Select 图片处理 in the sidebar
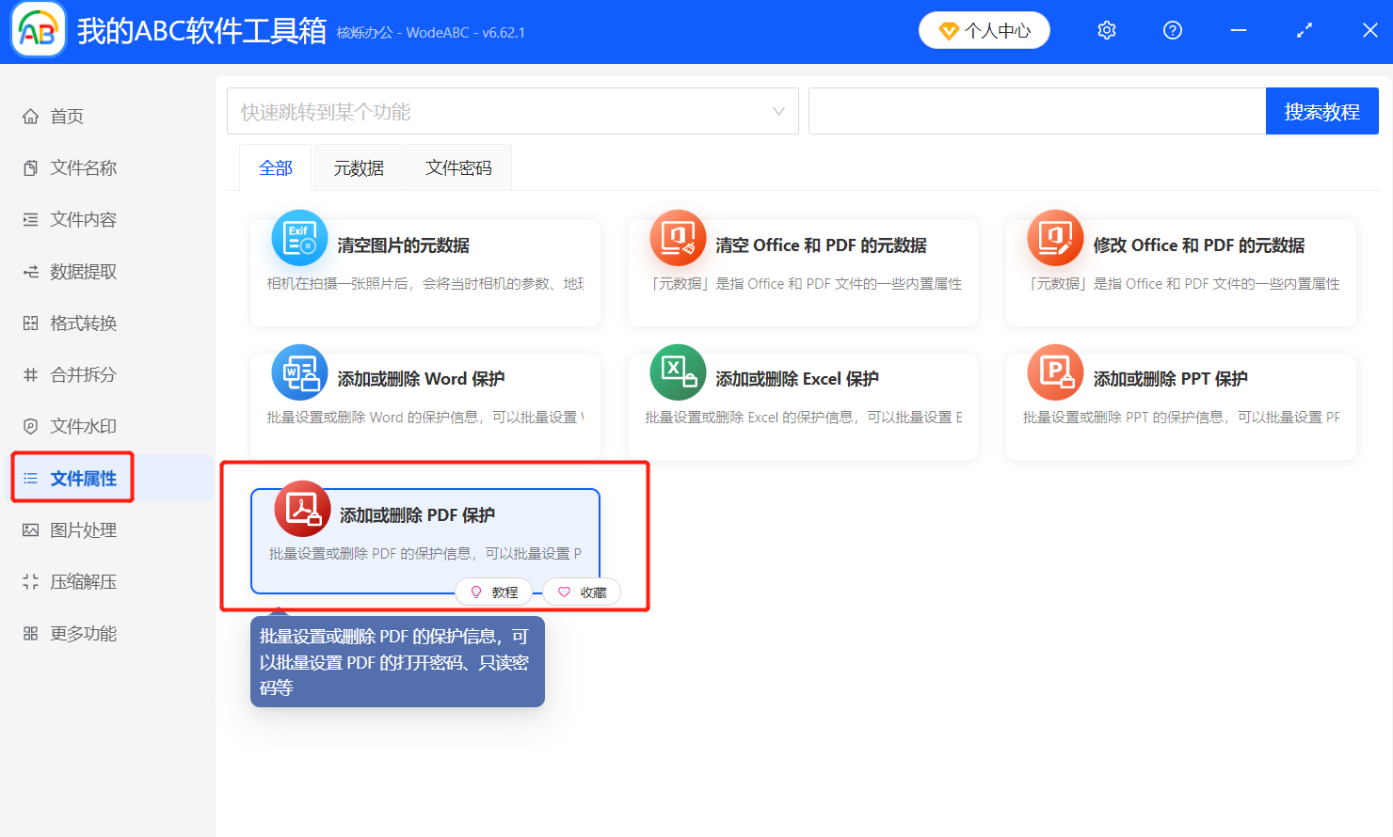The image size is (1393, 837). [72, 529]
